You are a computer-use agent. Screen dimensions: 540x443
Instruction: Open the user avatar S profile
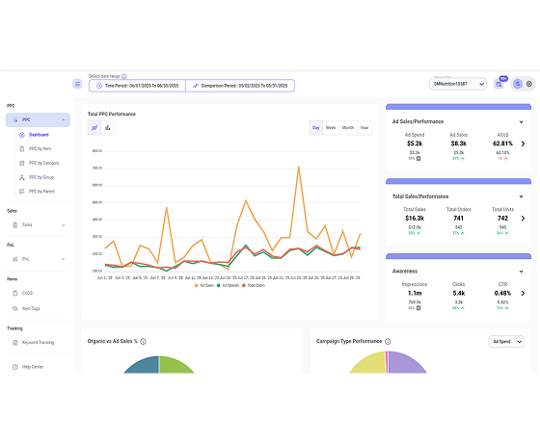pyautogui.click(x=517, y=84)
